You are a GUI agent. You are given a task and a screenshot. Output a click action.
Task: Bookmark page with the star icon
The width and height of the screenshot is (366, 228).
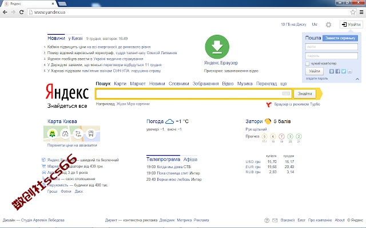coord(353,12)
